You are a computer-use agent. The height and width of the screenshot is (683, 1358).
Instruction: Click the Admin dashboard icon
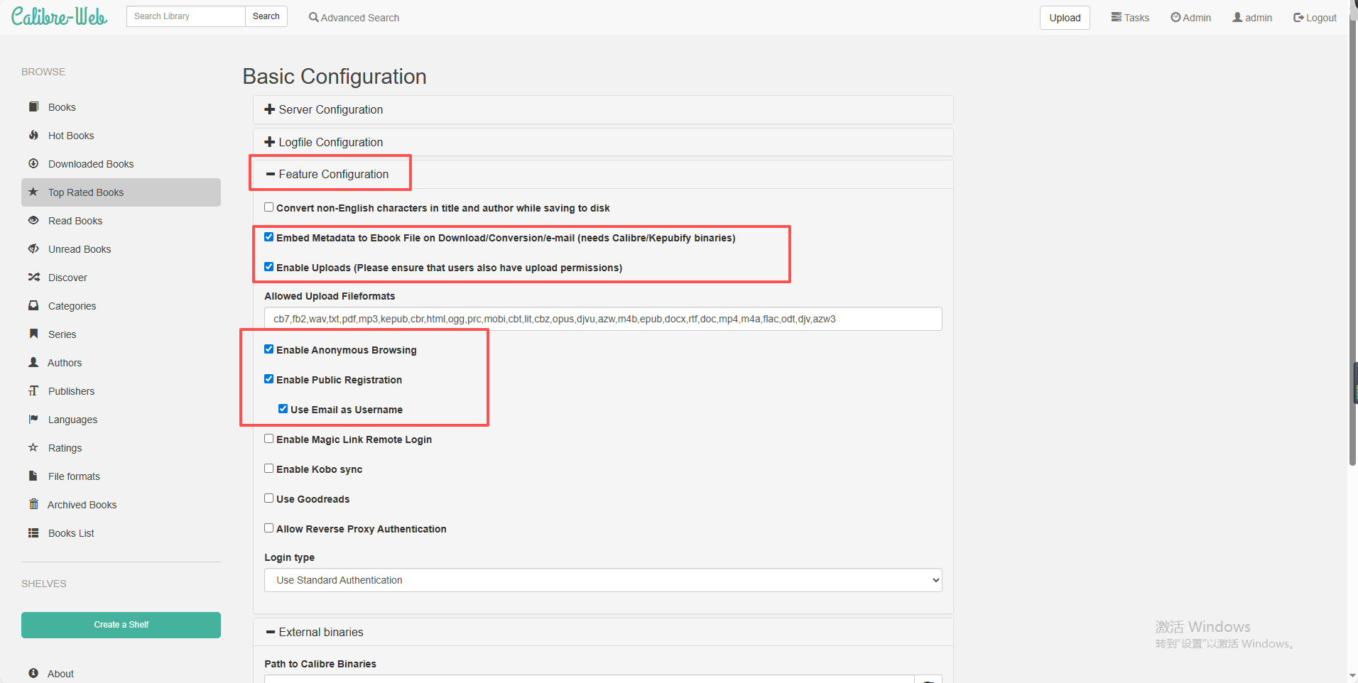coord(1175,17)
